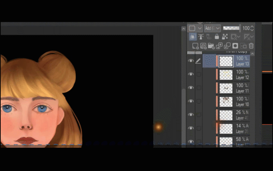The width and height of the screenshot is (273, 171).
Task: Click the Create Layer Mask icon
Action: pos(235,46)
